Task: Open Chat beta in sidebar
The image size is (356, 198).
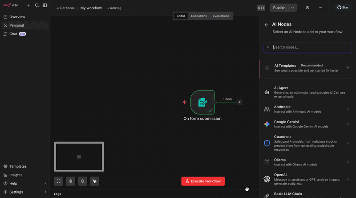Action: pyautogui.click(x=25, y=34)
